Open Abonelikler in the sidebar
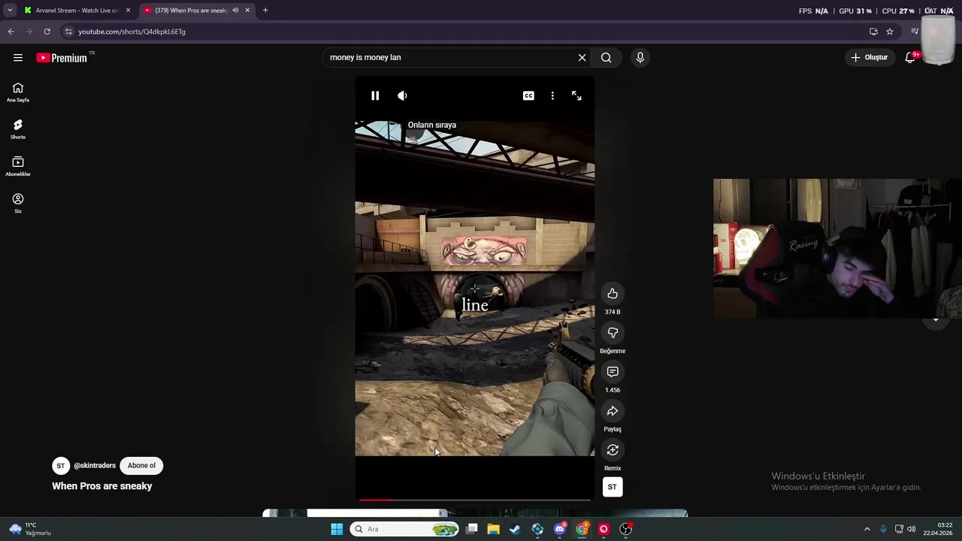The height and width of the screenshot is (541, 962). click(x=18, y=166)
